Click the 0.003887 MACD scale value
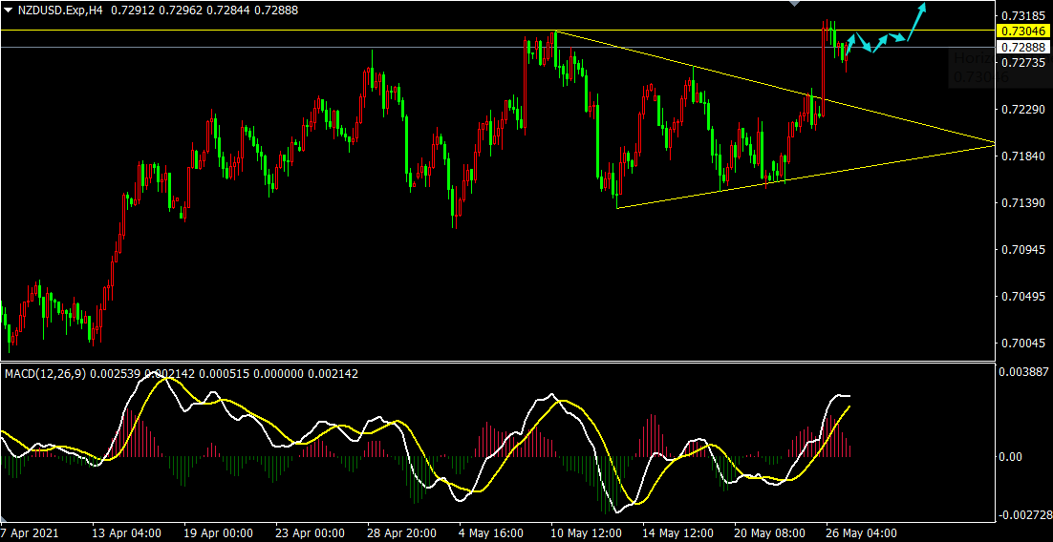1053x542 pixels. 1022,371
